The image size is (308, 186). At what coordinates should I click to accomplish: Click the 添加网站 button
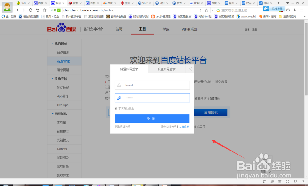(x=211, y=113)
